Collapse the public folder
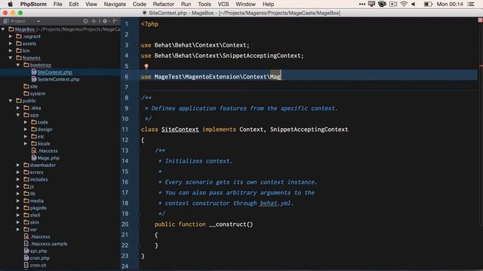This screenshot has width=483, height=271. click(x=11, y=100)
